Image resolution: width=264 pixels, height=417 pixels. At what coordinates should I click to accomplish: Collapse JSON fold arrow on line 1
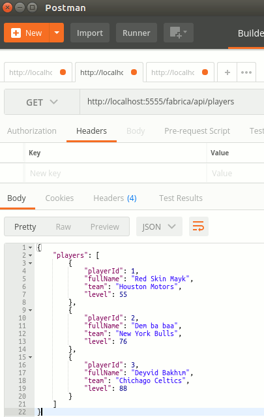[x=30, y=247]
